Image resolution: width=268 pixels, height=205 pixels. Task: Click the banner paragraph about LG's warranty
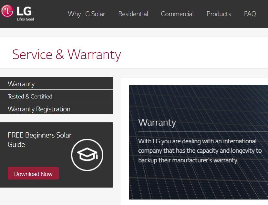200,151
